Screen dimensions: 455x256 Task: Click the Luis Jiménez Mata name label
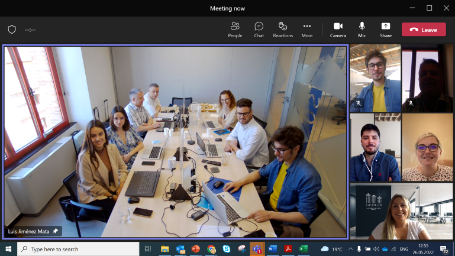point(28,231)
